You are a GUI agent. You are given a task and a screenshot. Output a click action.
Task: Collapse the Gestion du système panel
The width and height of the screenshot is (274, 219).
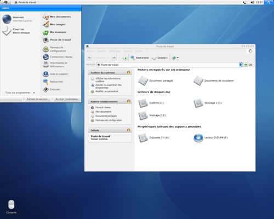coord(129,72)
